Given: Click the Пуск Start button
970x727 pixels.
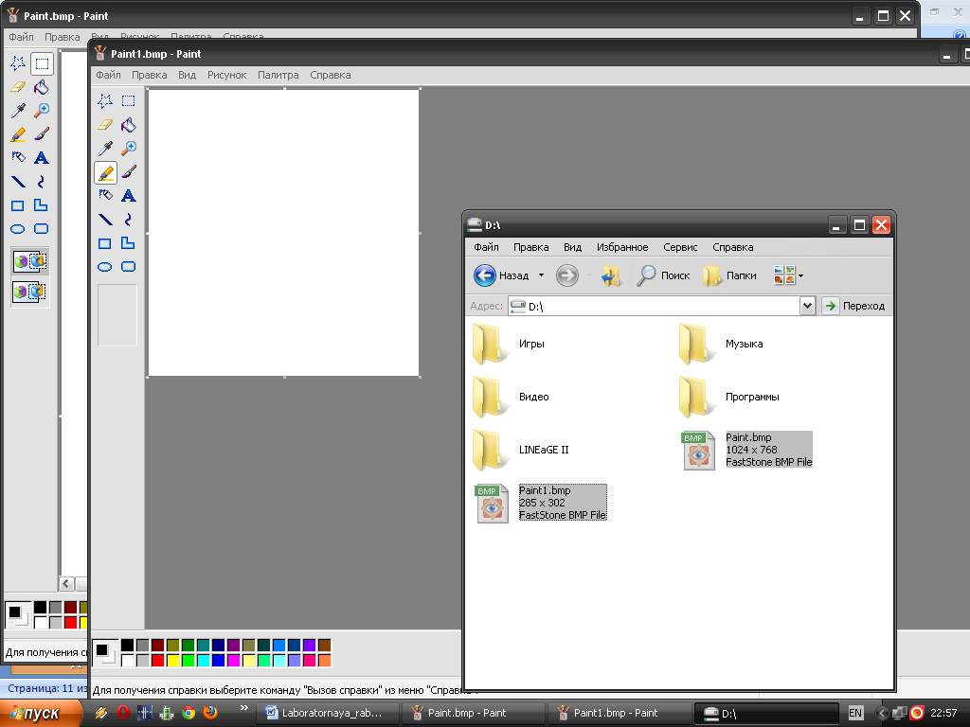Looking at the screenshot, I should pyautogui.click(x=41, y=713).
